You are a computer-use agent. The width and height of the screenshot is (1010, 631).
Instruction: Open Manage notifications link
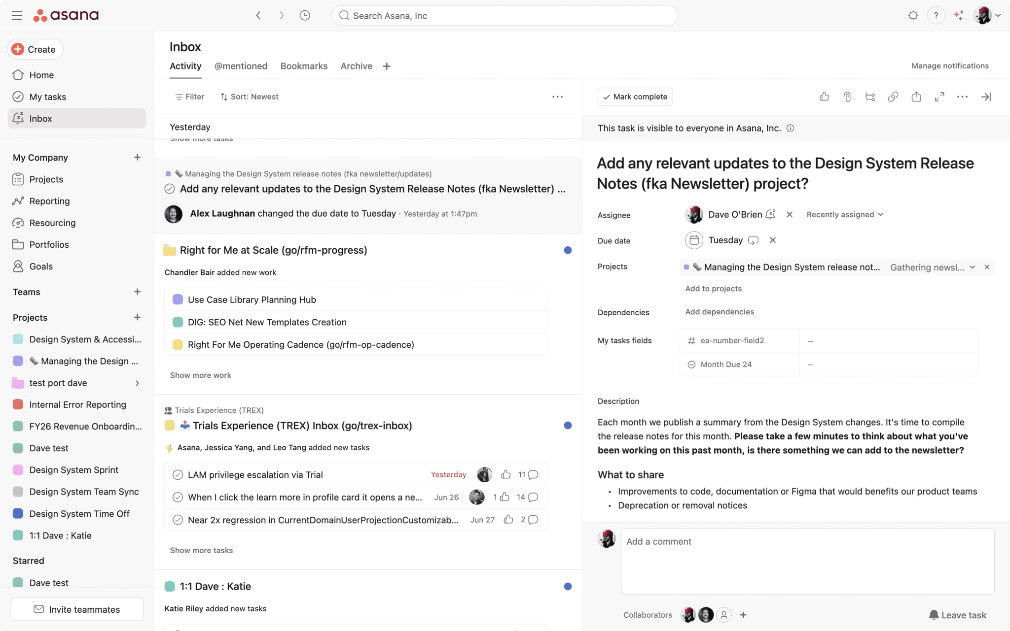949,66
